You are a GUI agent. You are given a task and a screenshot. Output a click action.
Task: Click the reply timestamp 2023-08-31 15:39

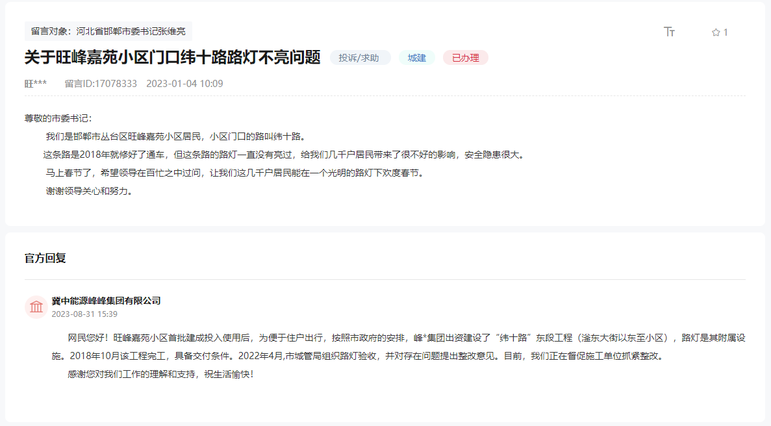84,314
